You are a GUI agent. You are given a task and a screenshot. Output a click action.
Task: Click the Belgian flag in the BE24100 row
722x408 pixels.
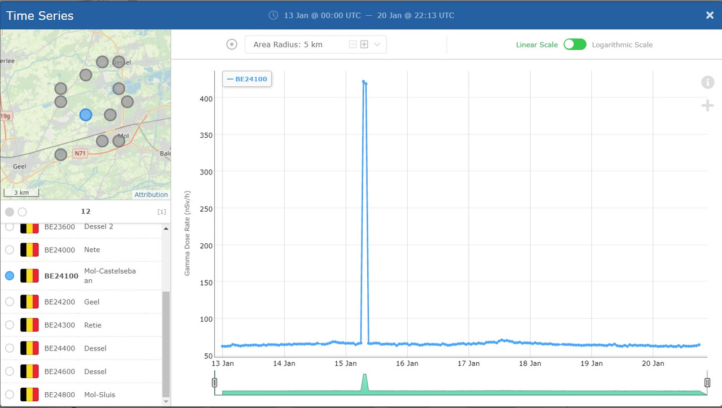29,275
